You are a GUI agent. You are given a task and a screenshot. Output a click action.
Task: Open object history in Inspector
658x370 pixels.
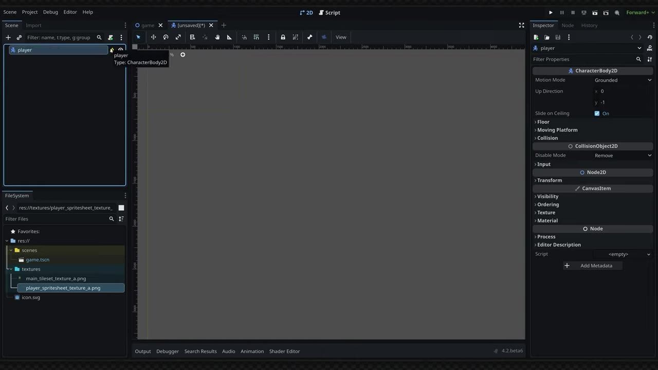[x=650, y=37]
